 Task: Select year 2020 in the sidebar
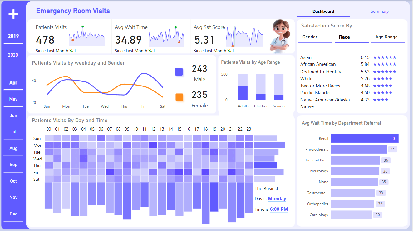click(x=13, y=55)
